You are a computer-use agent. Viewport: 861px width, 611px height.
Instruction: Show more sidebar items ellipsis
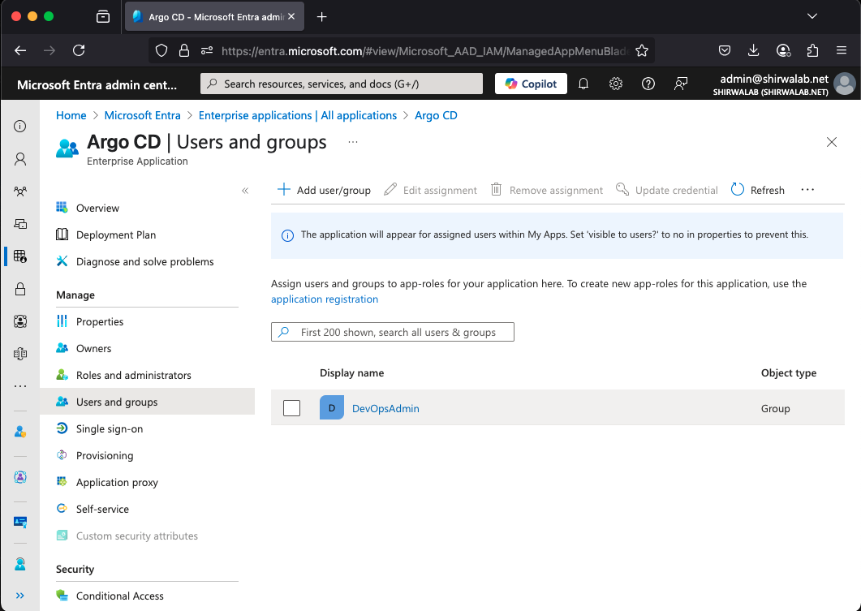(20, 386)
